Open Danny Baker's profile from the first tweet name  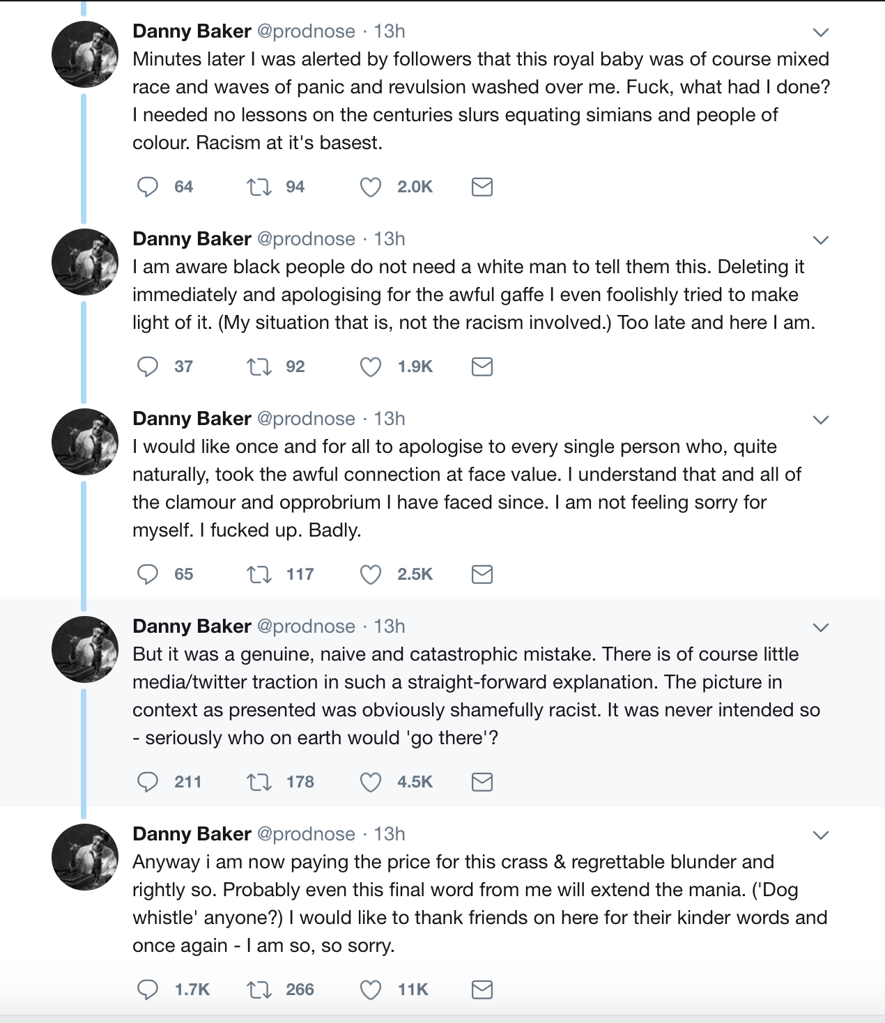(x=192, y=31)
